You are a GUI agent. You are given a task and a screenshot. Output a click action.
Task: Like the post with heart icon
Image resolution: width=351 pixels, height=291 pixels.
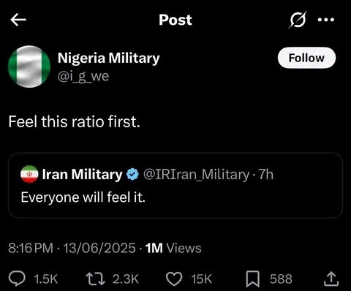coord(174,279)
